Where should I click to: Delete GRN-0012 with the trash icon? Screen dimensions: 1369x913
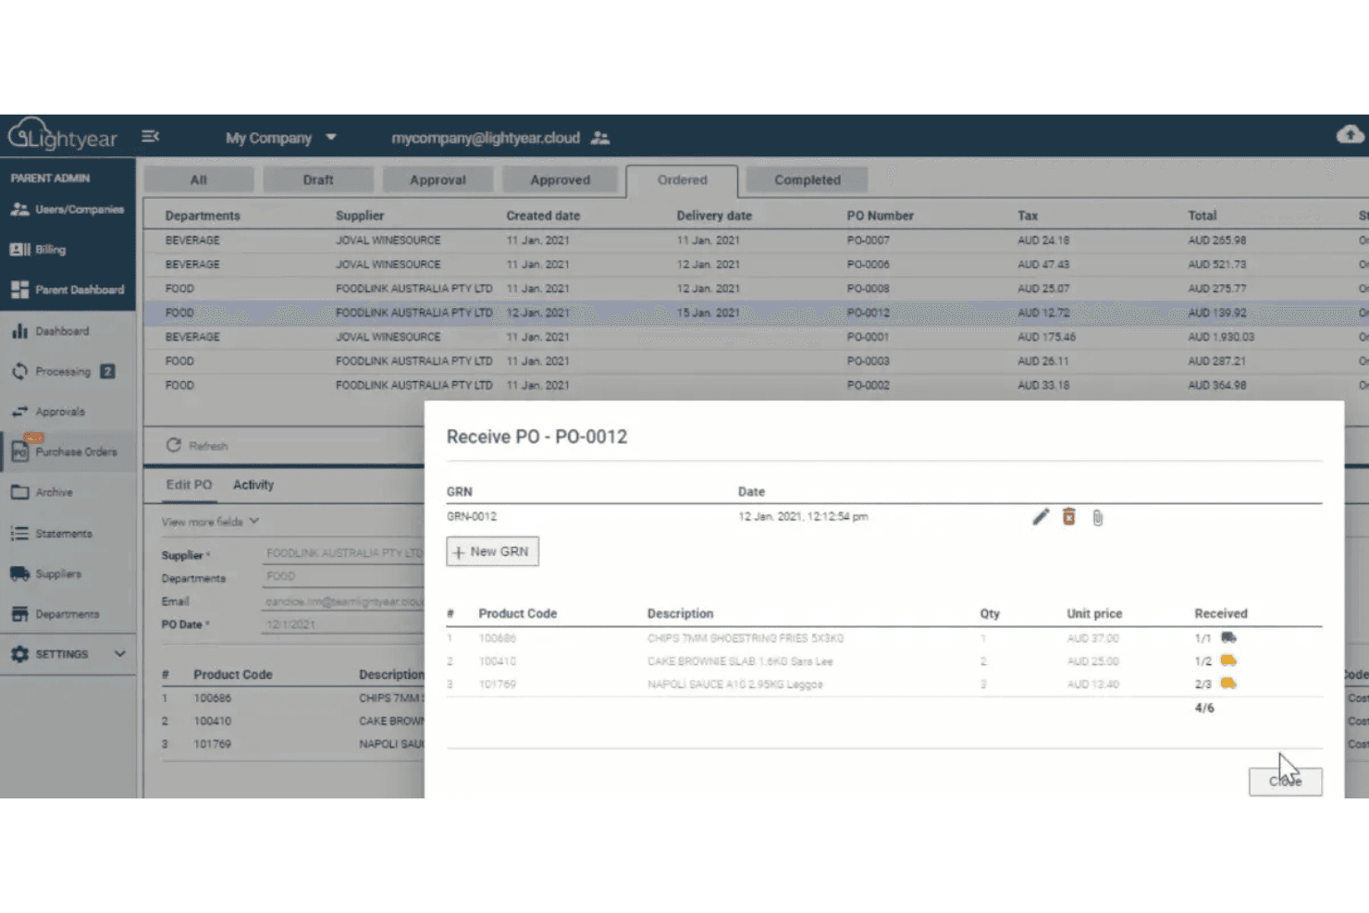click(1069, 517)
